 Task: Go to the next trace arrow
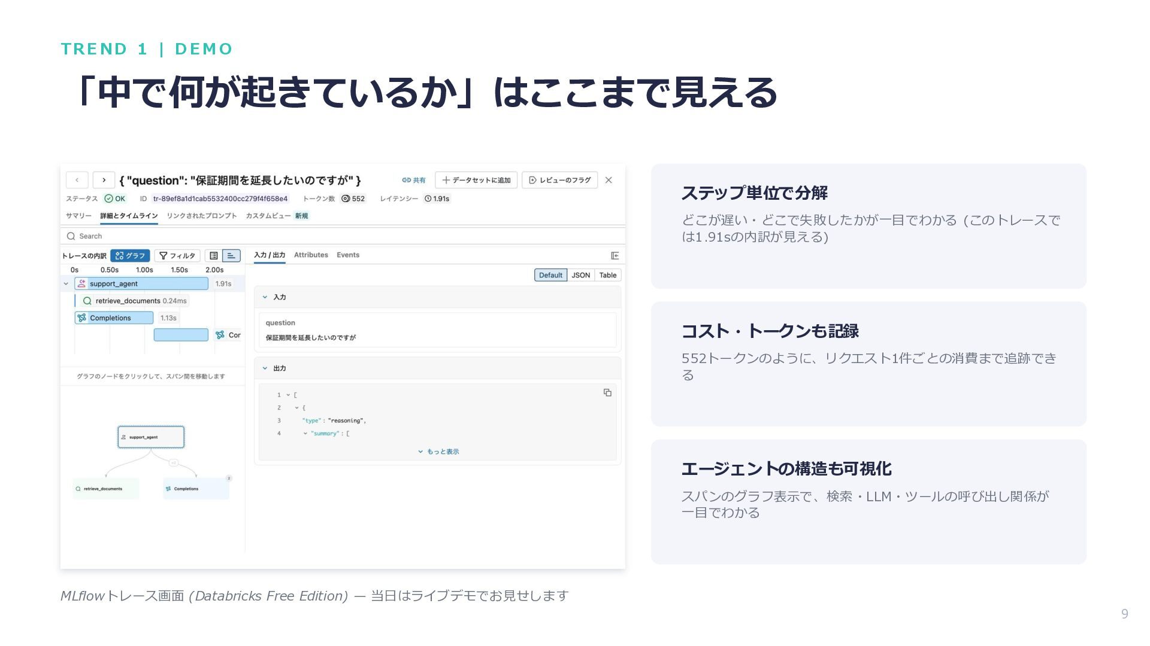104,180
